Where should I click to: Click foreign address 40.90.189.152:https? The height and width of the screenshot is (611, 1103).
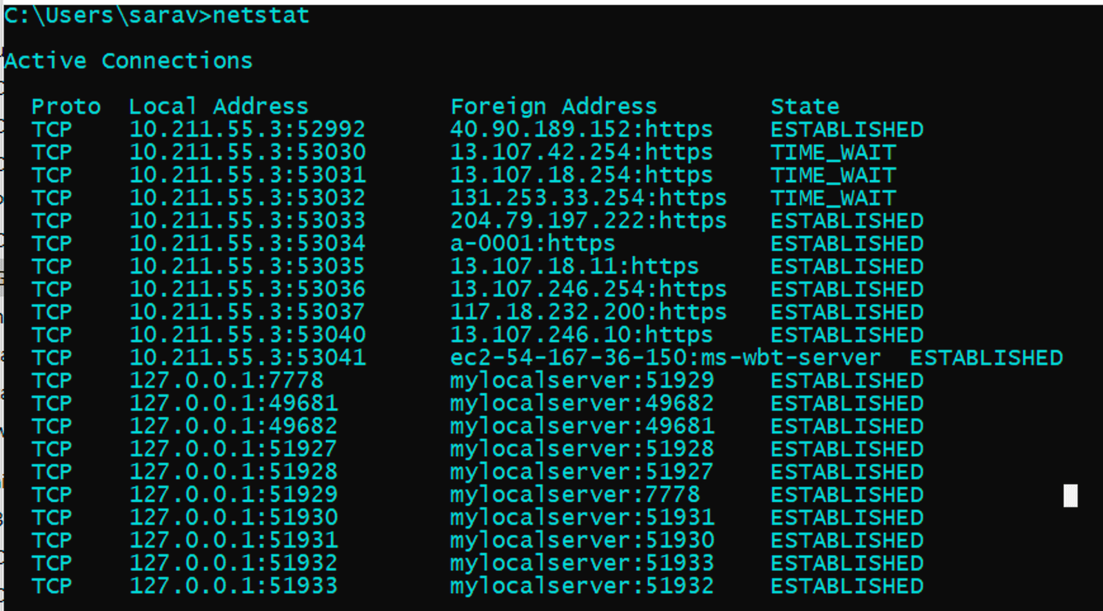pyautogui.click(x=581, y=129)
